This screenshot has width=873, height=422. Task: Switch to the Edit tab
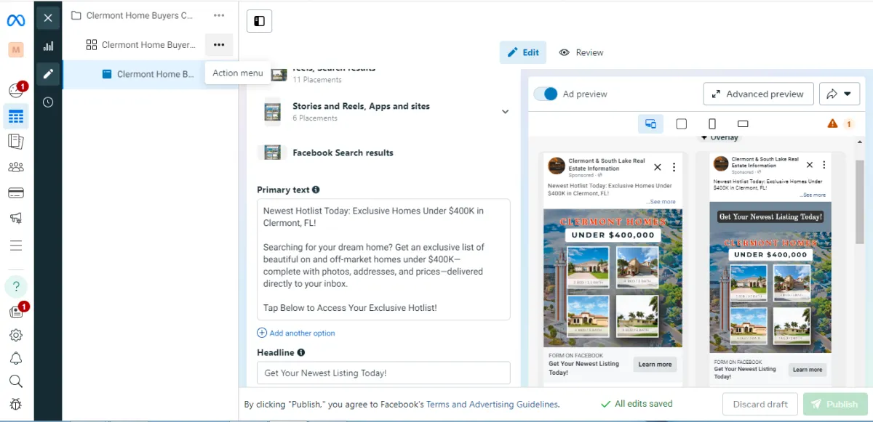click(523, 52)
